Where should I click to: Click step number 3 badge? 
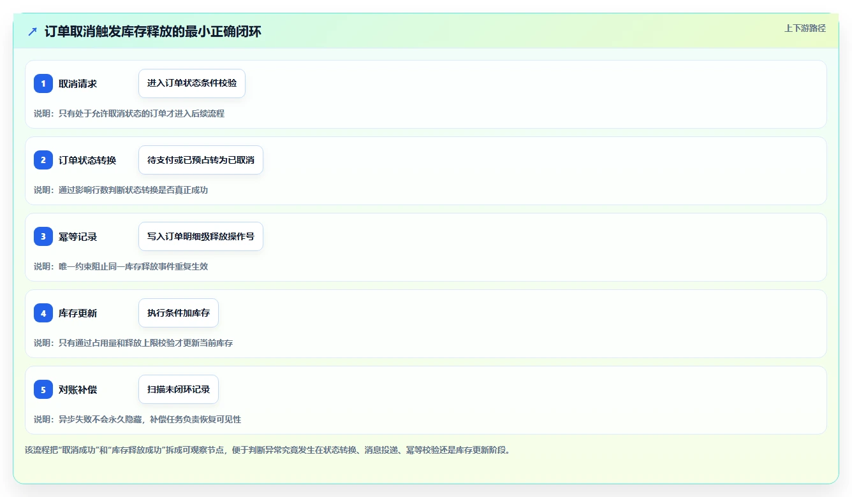tap(43, 236)
